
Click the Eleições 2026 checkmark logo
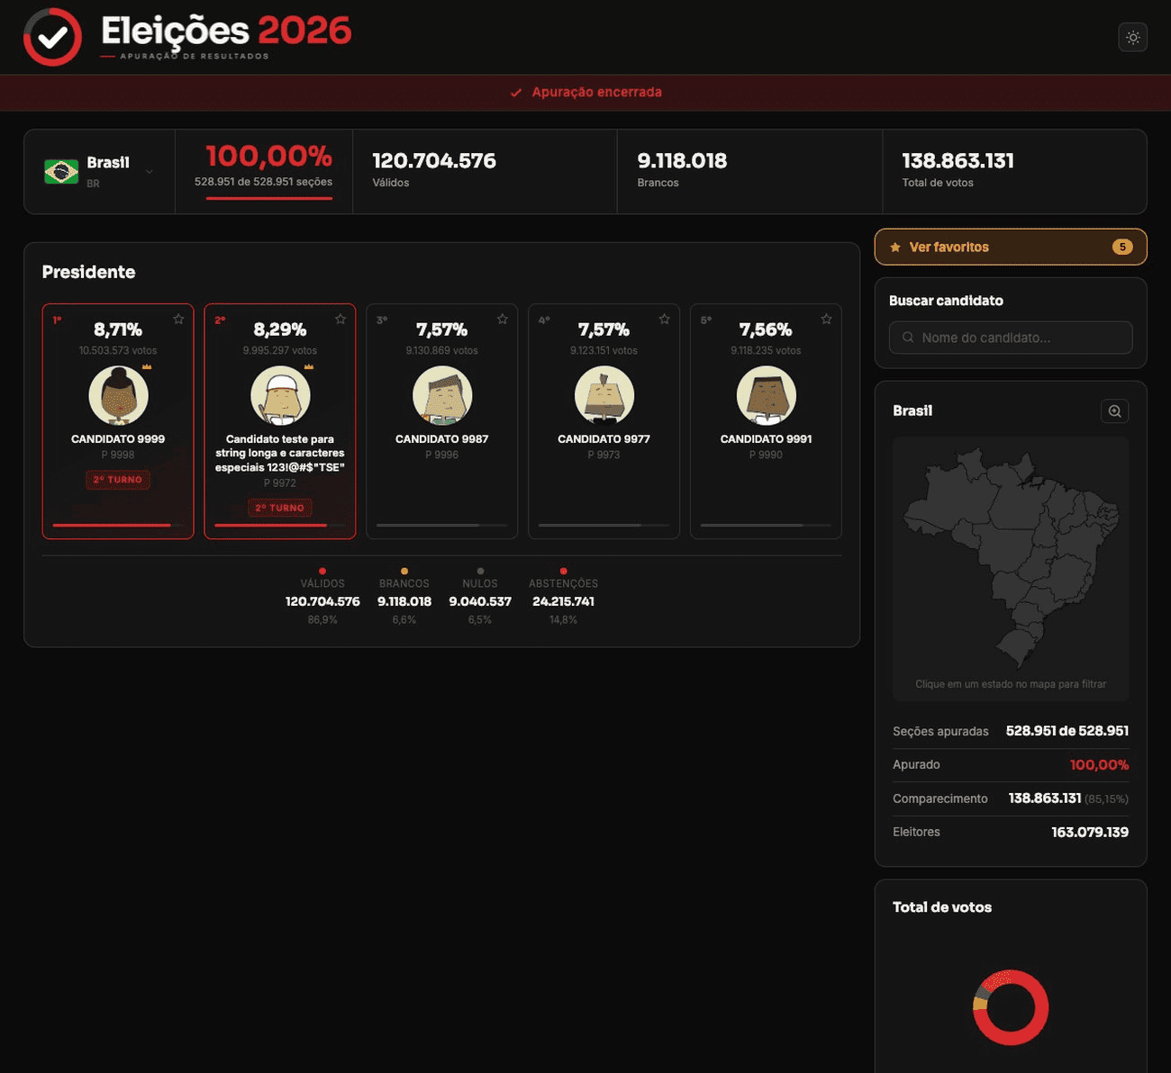(x=52, y=37)
